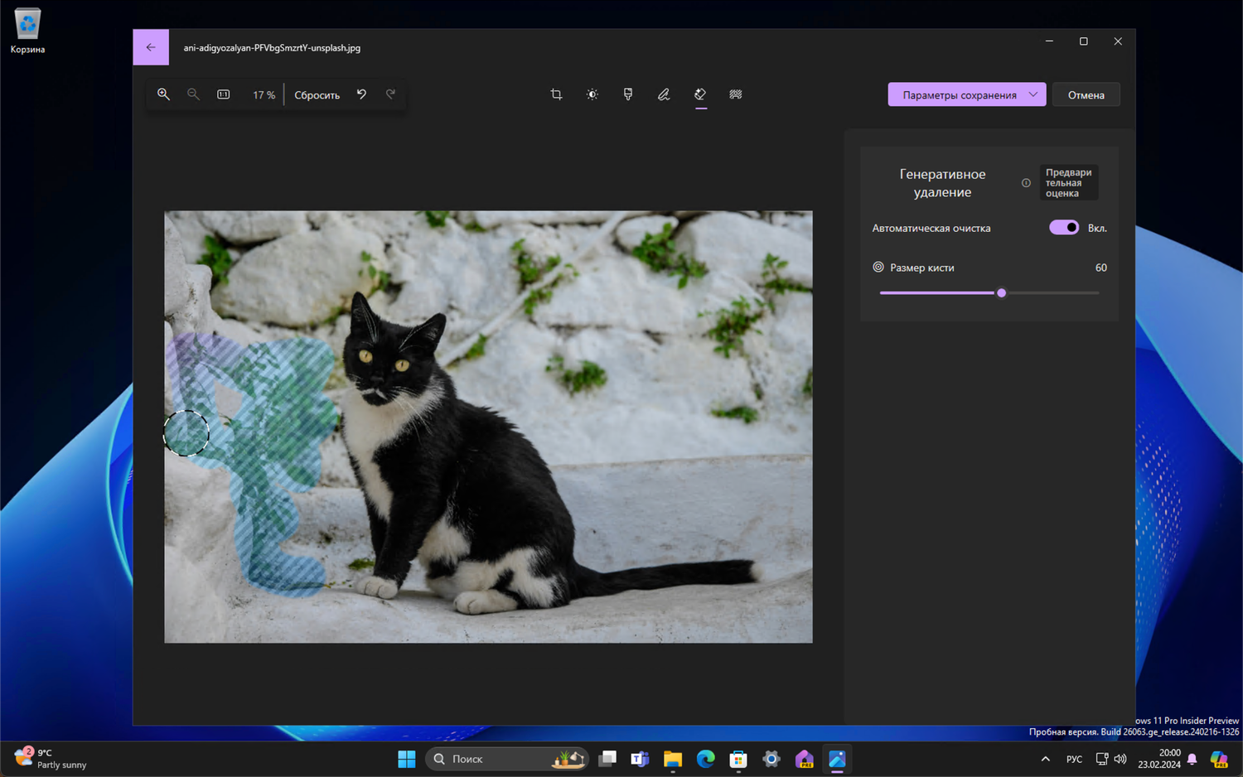
Task: Select the Crop tool icon
Action: pos(556,94)
